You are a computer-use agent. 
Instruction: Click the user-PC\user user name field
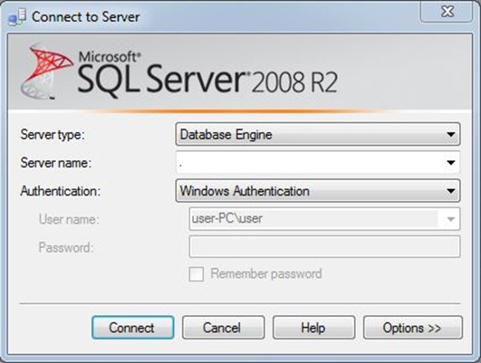point(324,219)
